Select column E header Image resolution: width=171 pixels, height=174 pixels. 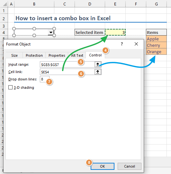pyautogui.click(x=115, y=4)
